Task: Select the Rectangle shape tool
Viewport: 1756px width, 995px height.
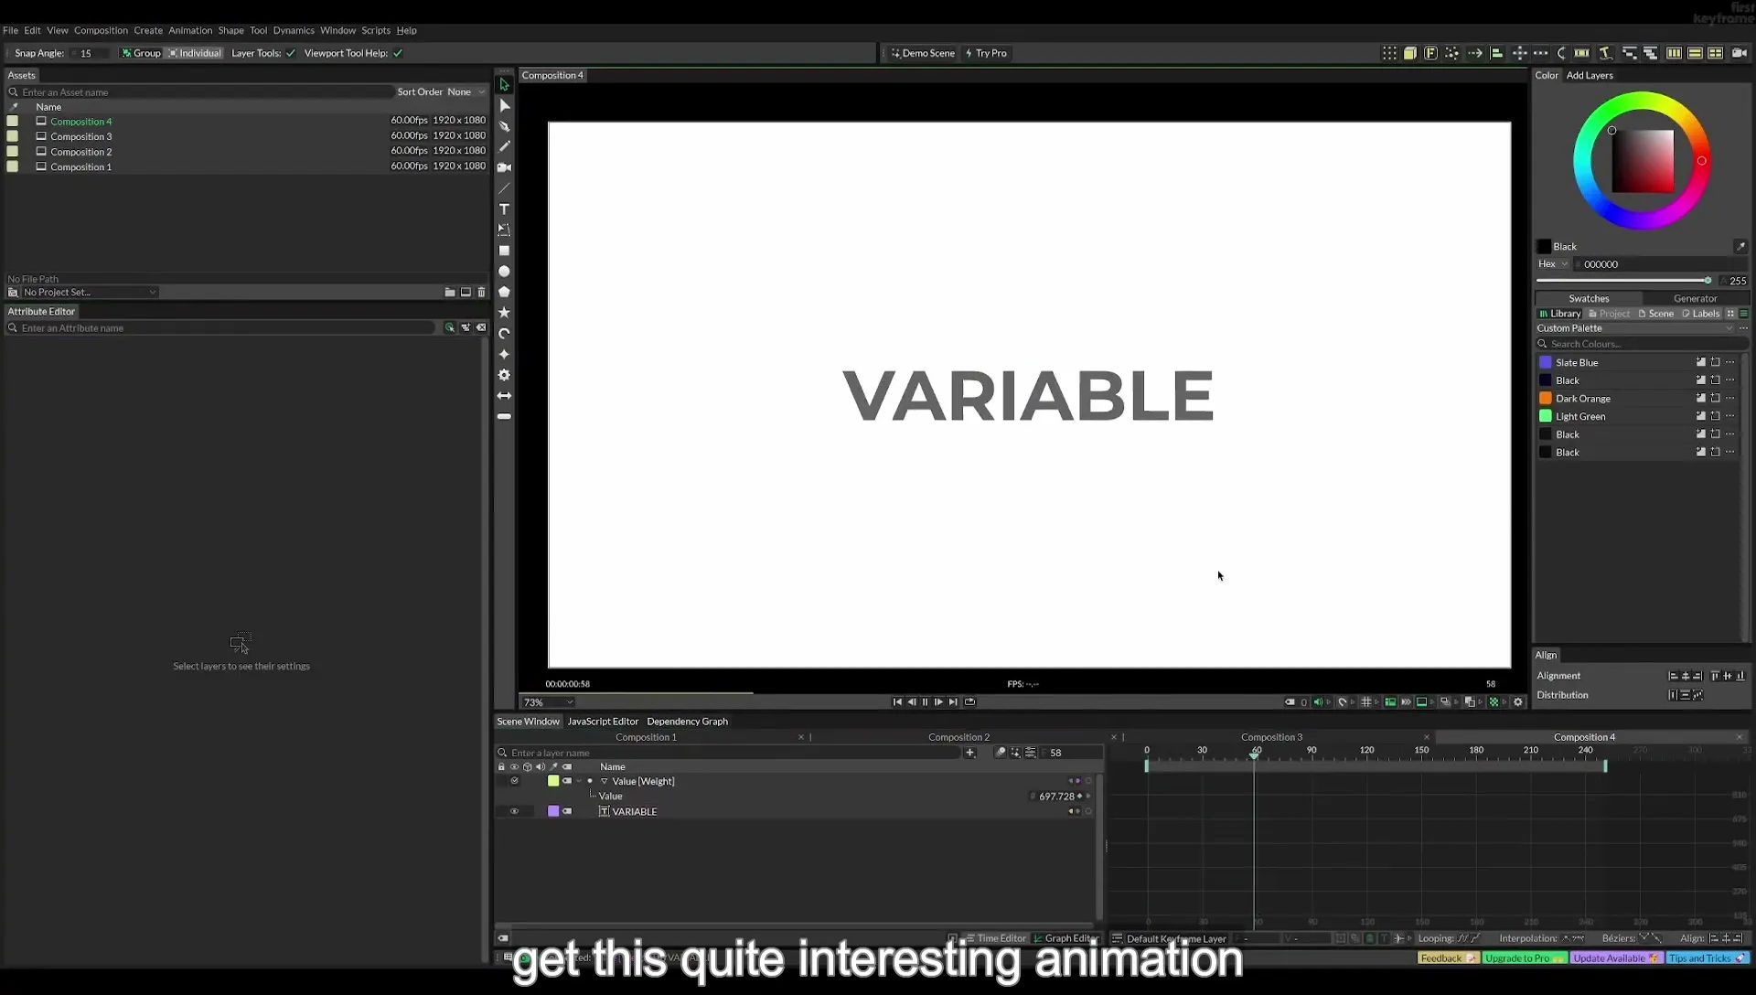Action: coord(504,251)
